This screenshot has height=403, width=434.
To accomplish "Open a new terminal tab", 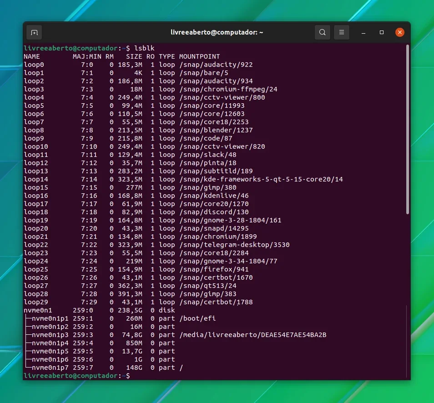I will tap(34, 33).
